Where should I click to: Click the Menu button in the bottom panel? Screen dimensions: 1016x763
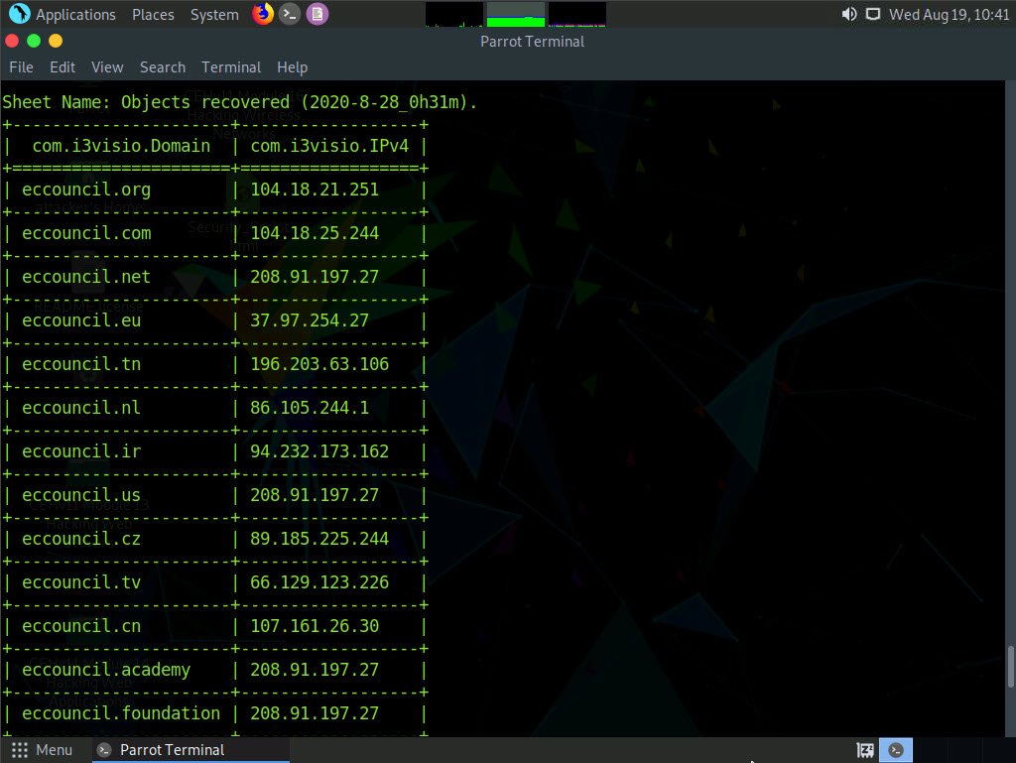(x=54, y=750)
